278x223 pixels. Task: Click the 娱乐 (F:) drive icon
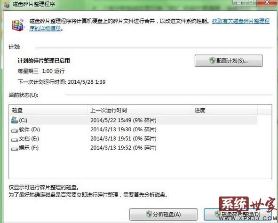pyautogui.click(x=15, y=149)
